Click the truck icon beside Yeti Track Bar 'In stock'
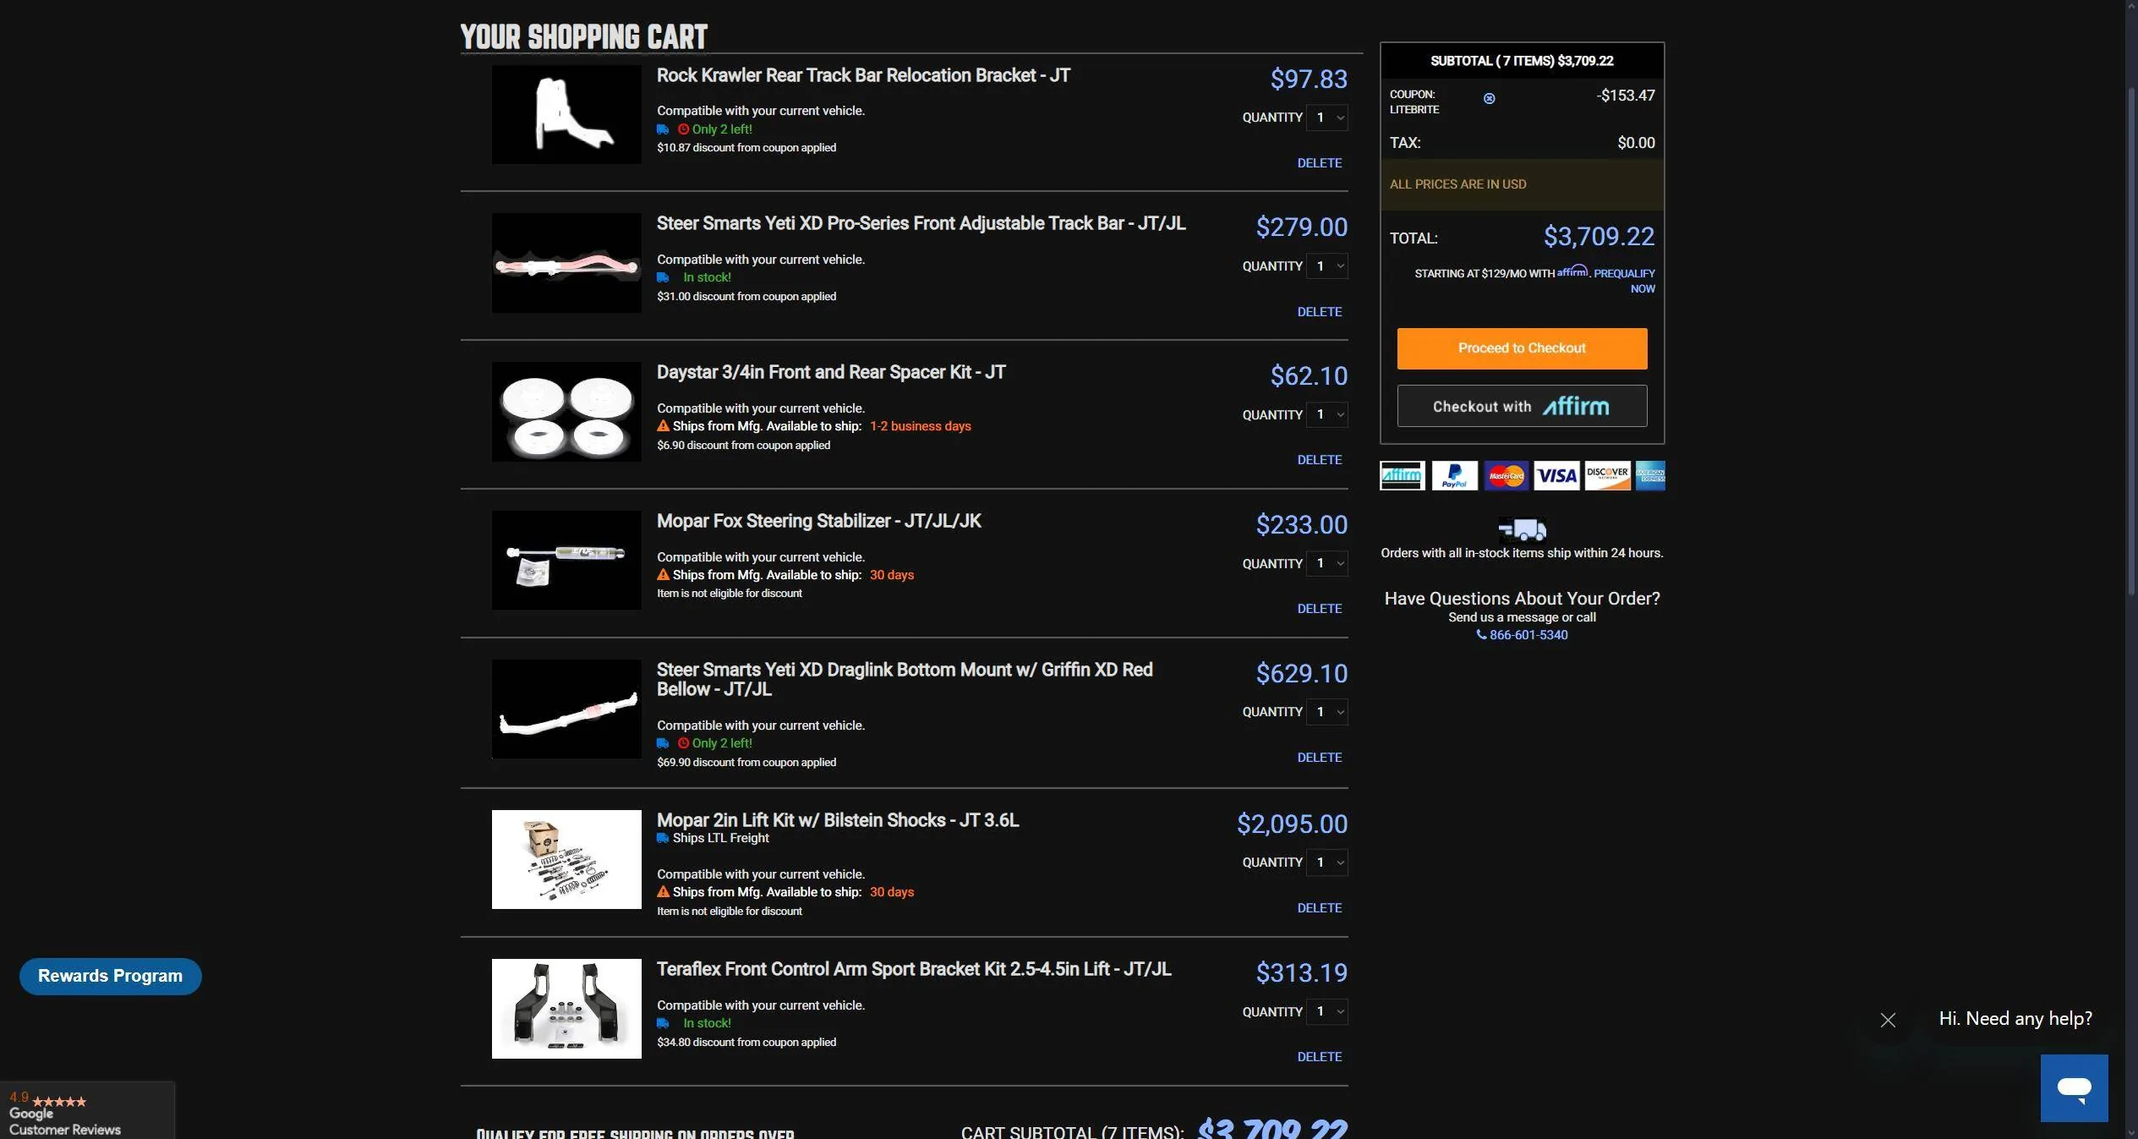 point(663,277)
